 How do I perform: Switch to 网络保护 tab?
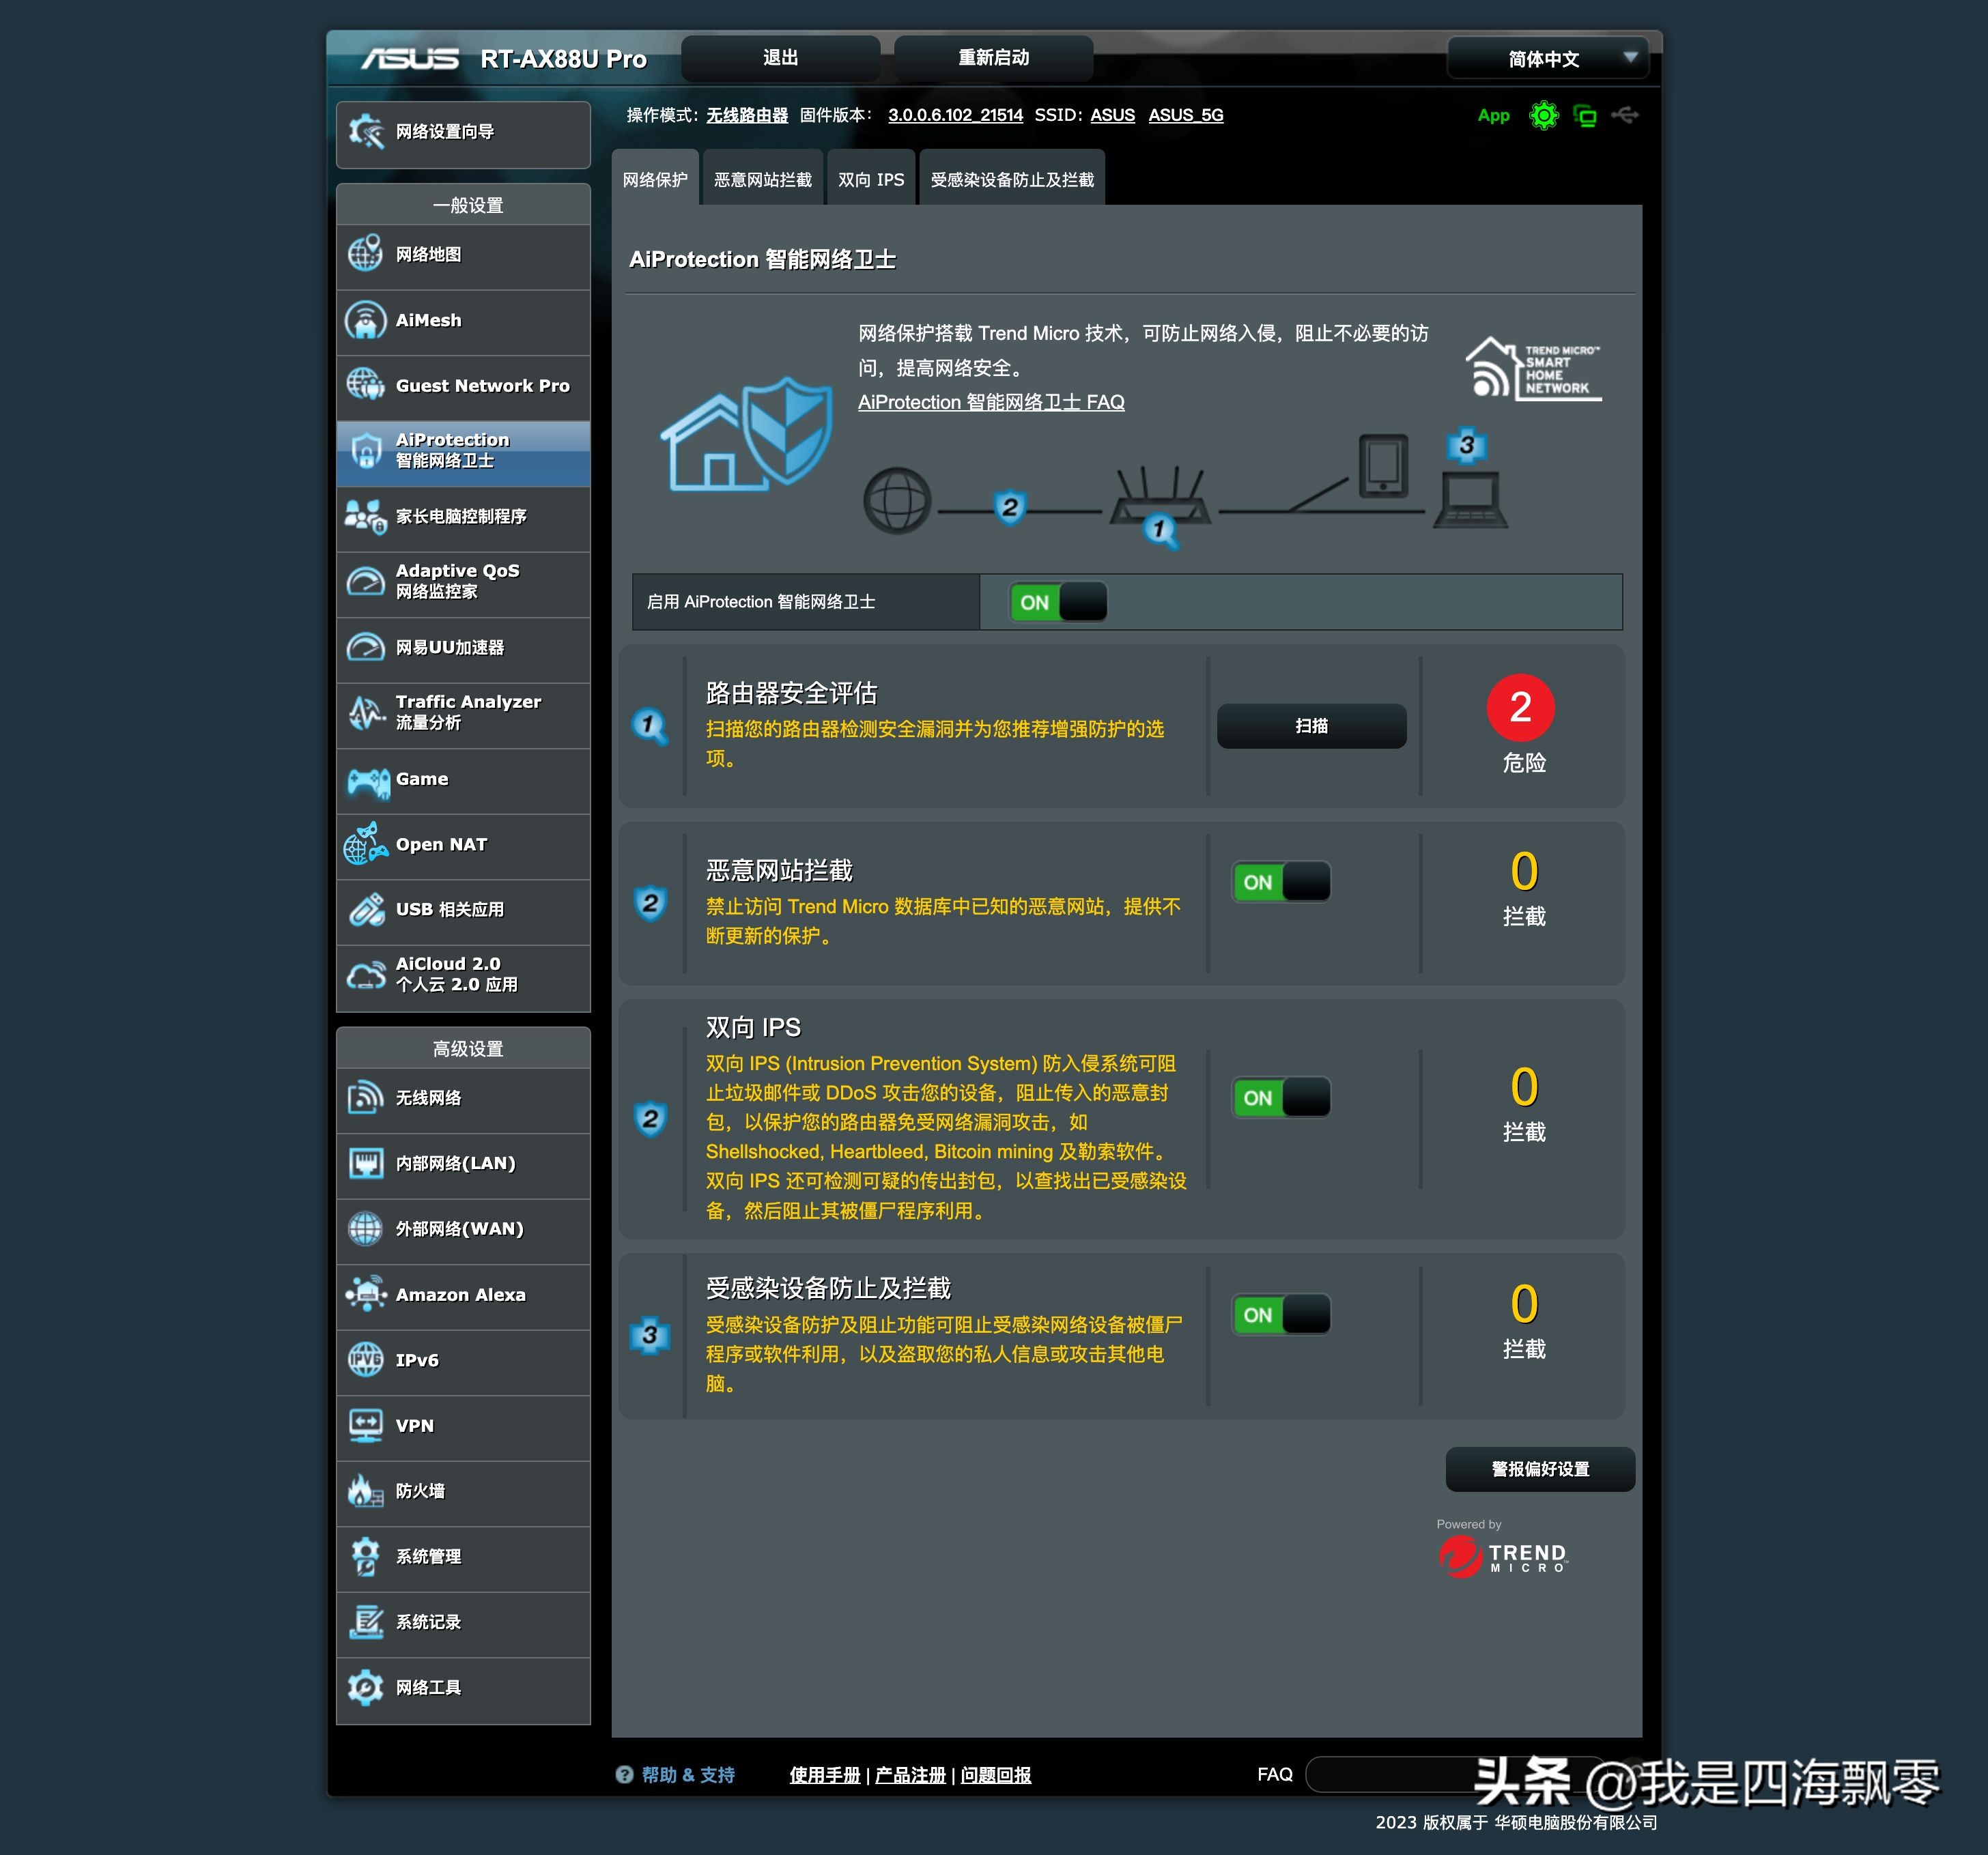coord(655,179)
